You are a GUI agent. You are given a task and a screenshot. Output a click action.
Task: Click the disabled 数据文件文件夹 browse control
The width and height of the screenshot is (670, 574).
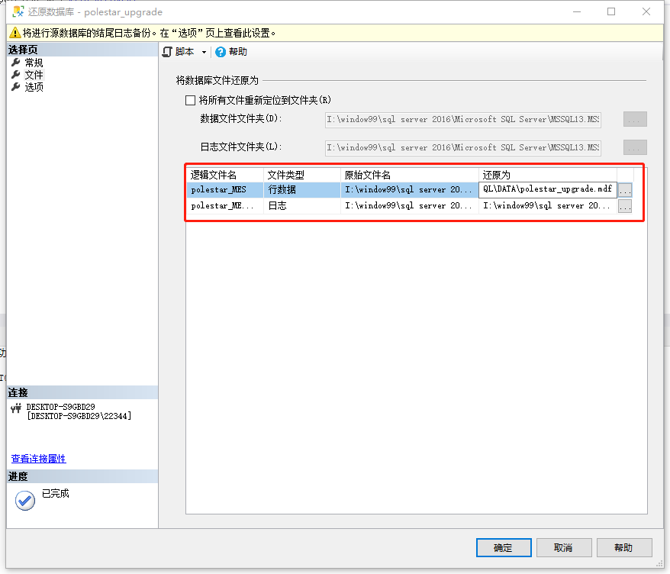(x=635, y=119)
